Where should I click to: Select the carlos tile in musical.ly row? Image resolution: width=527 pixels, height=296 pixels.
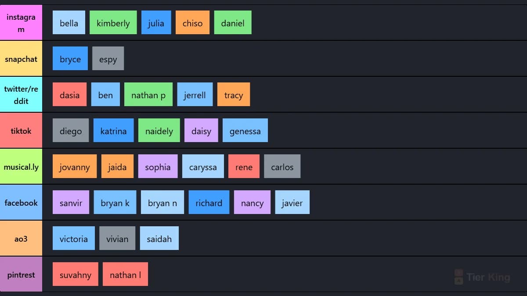click(282, 167)
